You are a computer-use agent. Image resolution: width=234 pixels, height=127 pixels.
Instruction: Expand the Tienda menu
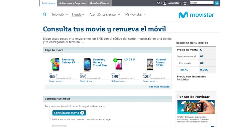pos(78,14)
